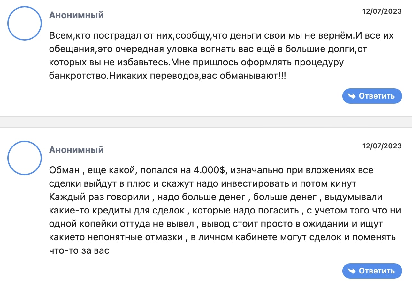412x284 pixels.
Task: Click the 12/07/2023 date of the second comment
Action: tap(382, 146)
